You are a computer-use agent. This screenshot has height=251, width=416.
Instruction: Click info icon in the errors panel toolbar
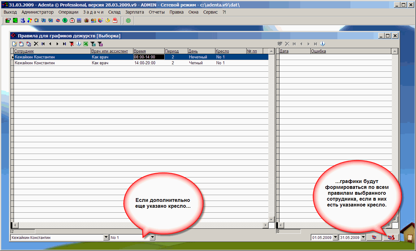coord(323,44)
